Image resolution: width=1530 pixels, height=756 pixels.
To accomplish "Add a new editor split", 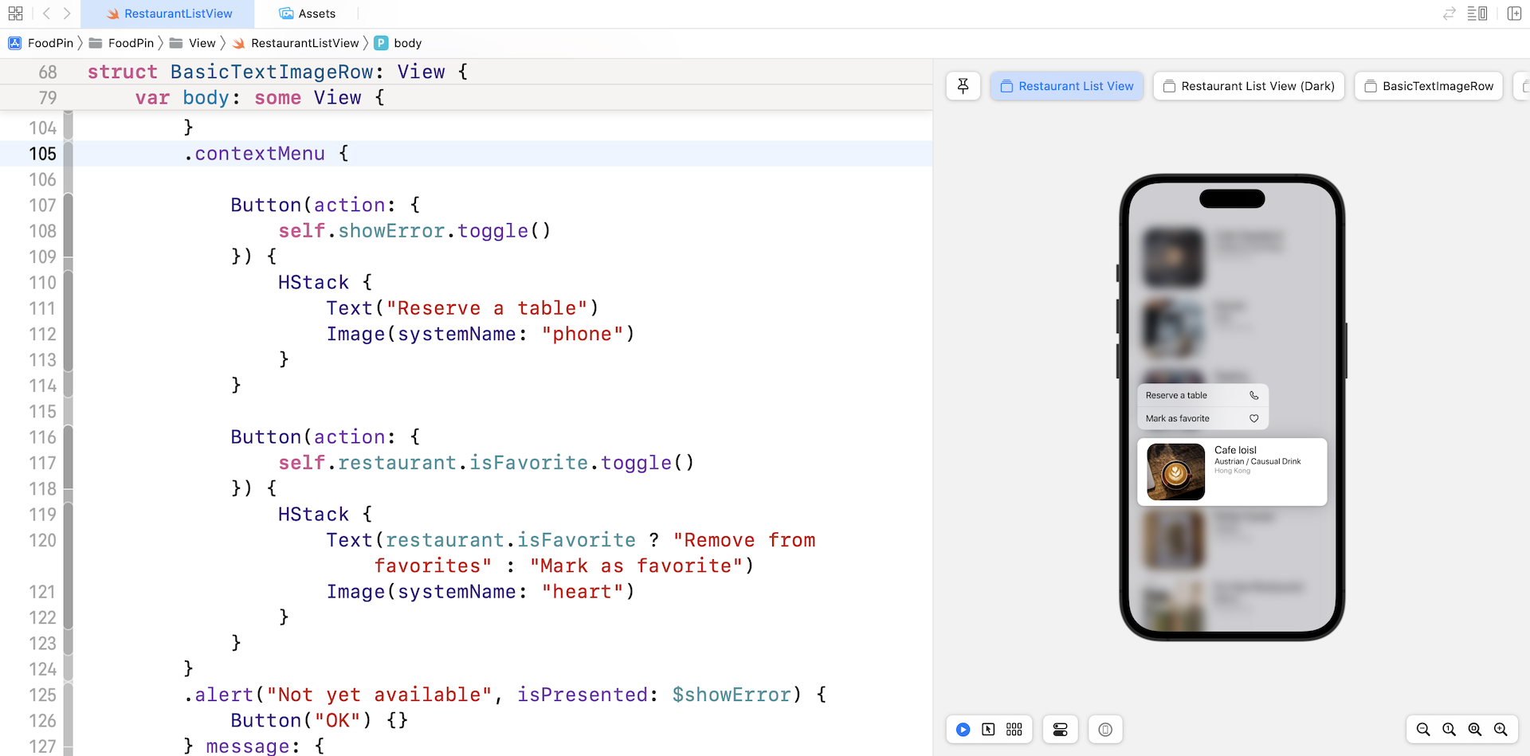I will click(x=1515, y=13).
